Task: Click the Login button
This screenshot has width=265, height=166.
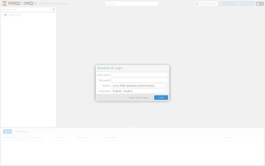Action: (x=161, y=97)
